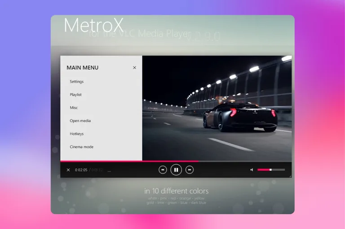Open the three-dots options in control bar

pos(109,171)
